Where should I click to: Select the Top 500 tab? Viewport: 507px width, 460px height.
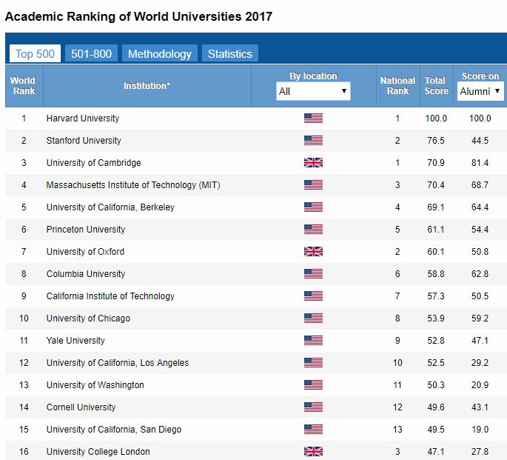coord(35,53)
